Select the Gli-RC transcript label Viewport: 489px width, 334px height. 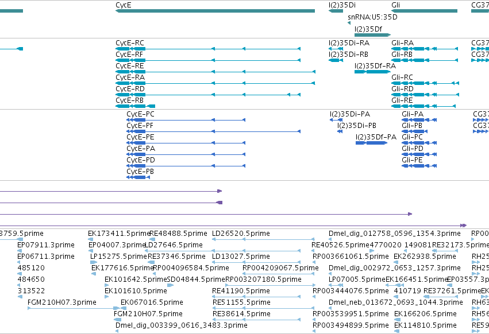point(402,77)
